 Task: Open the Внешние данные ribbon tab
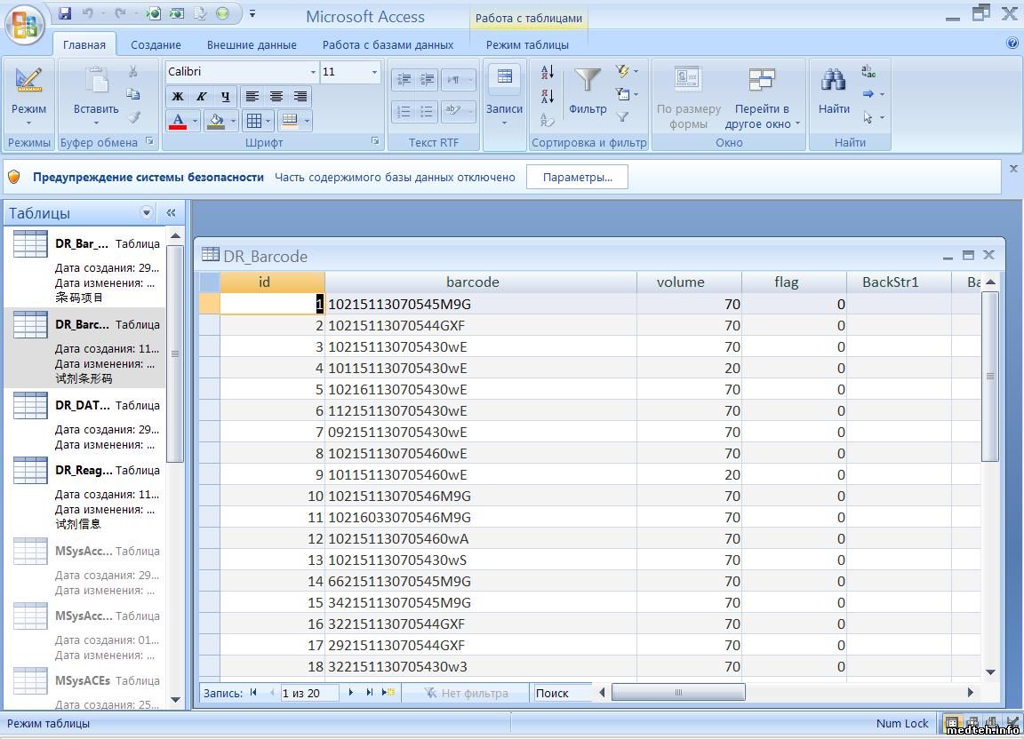pos(252,44)
